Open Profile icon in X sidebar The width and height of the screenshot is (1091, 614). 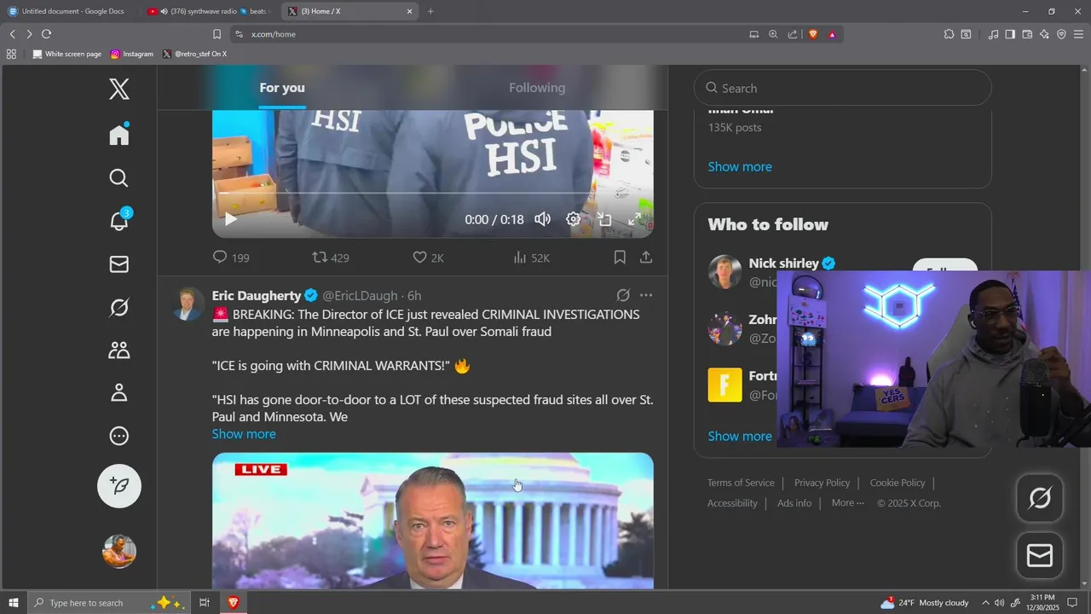click(x=119, y=392)
